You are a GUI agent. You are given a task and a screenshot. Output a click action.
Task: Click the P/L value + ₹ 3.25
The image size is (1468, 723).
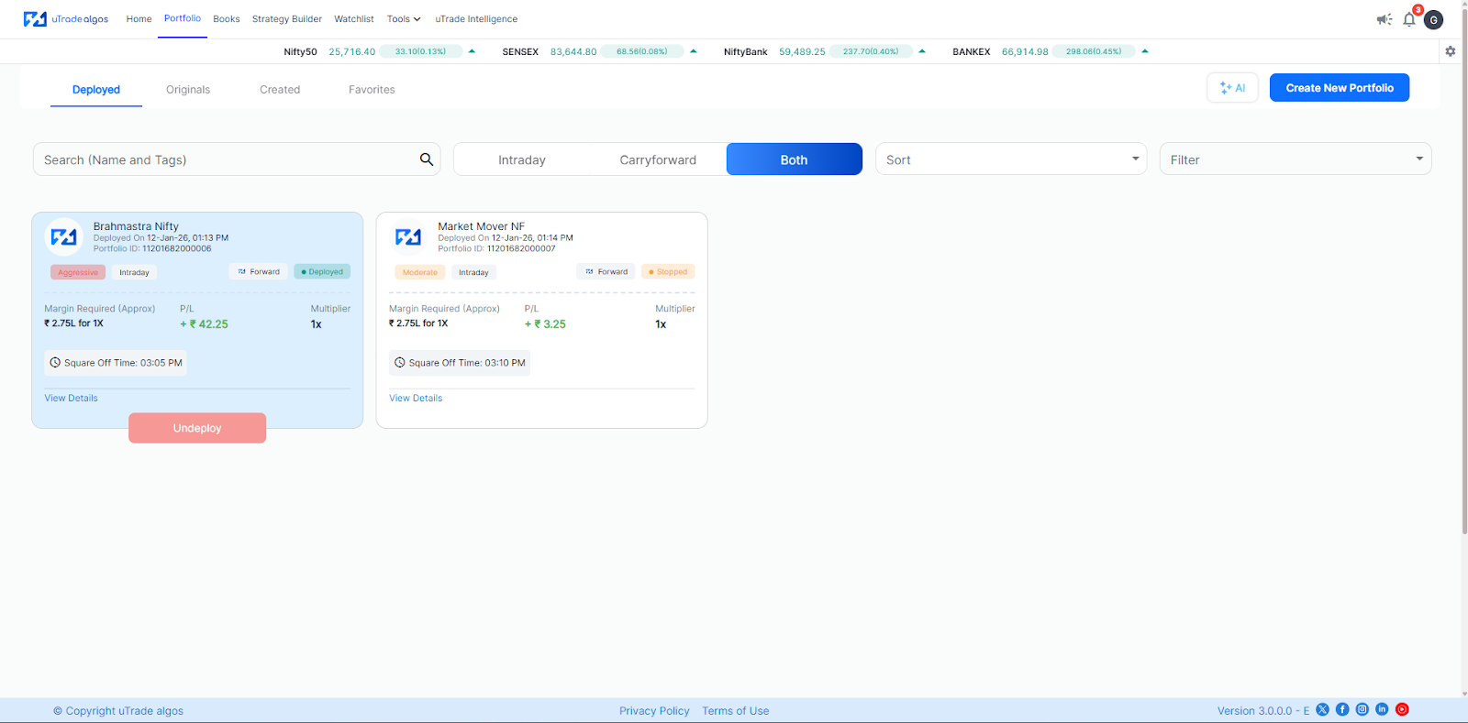coord(545,324)
